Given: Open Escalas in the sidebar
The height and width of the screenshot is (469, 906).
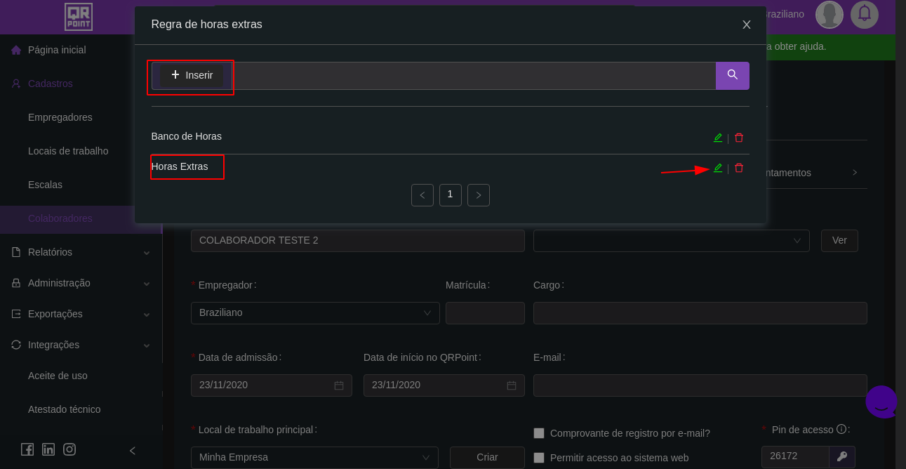Looking at the screenshot, I should click(x=45, y=185).
